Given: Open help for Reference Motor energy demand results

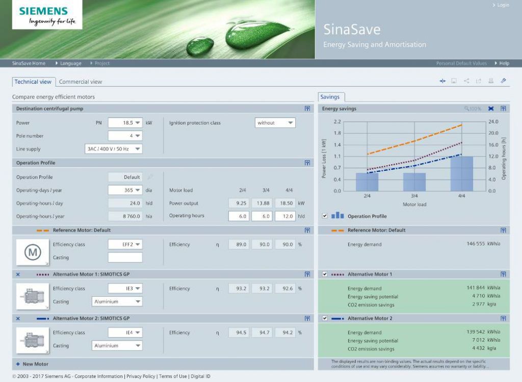Looking at the screenshot, I should [x=503, y=230].
